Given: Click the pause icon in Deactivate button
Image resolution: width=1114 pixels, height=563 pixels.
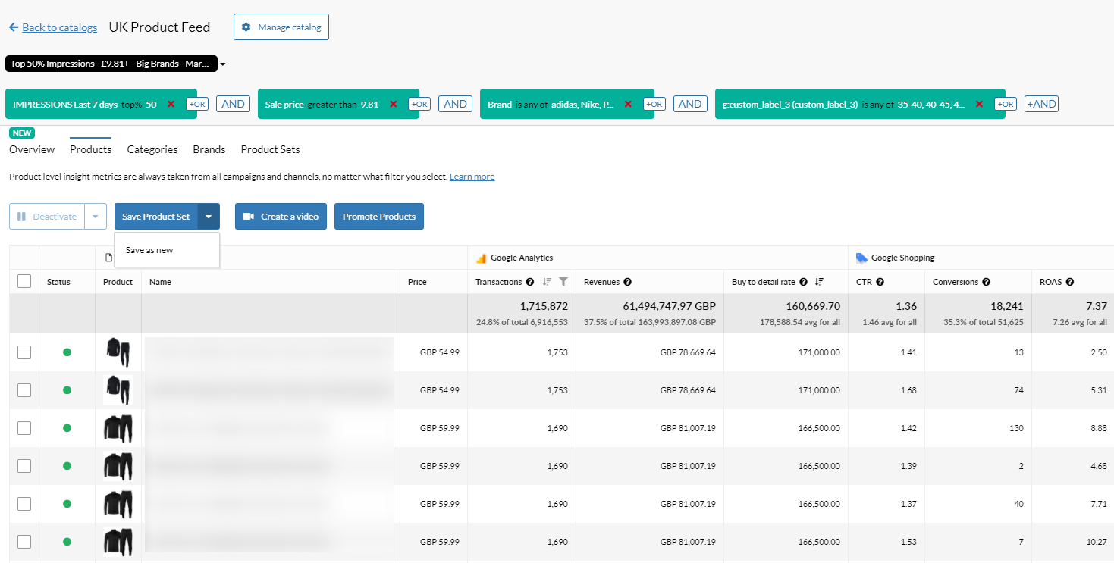Looking at the screenshot, I should tap(21, 217).
